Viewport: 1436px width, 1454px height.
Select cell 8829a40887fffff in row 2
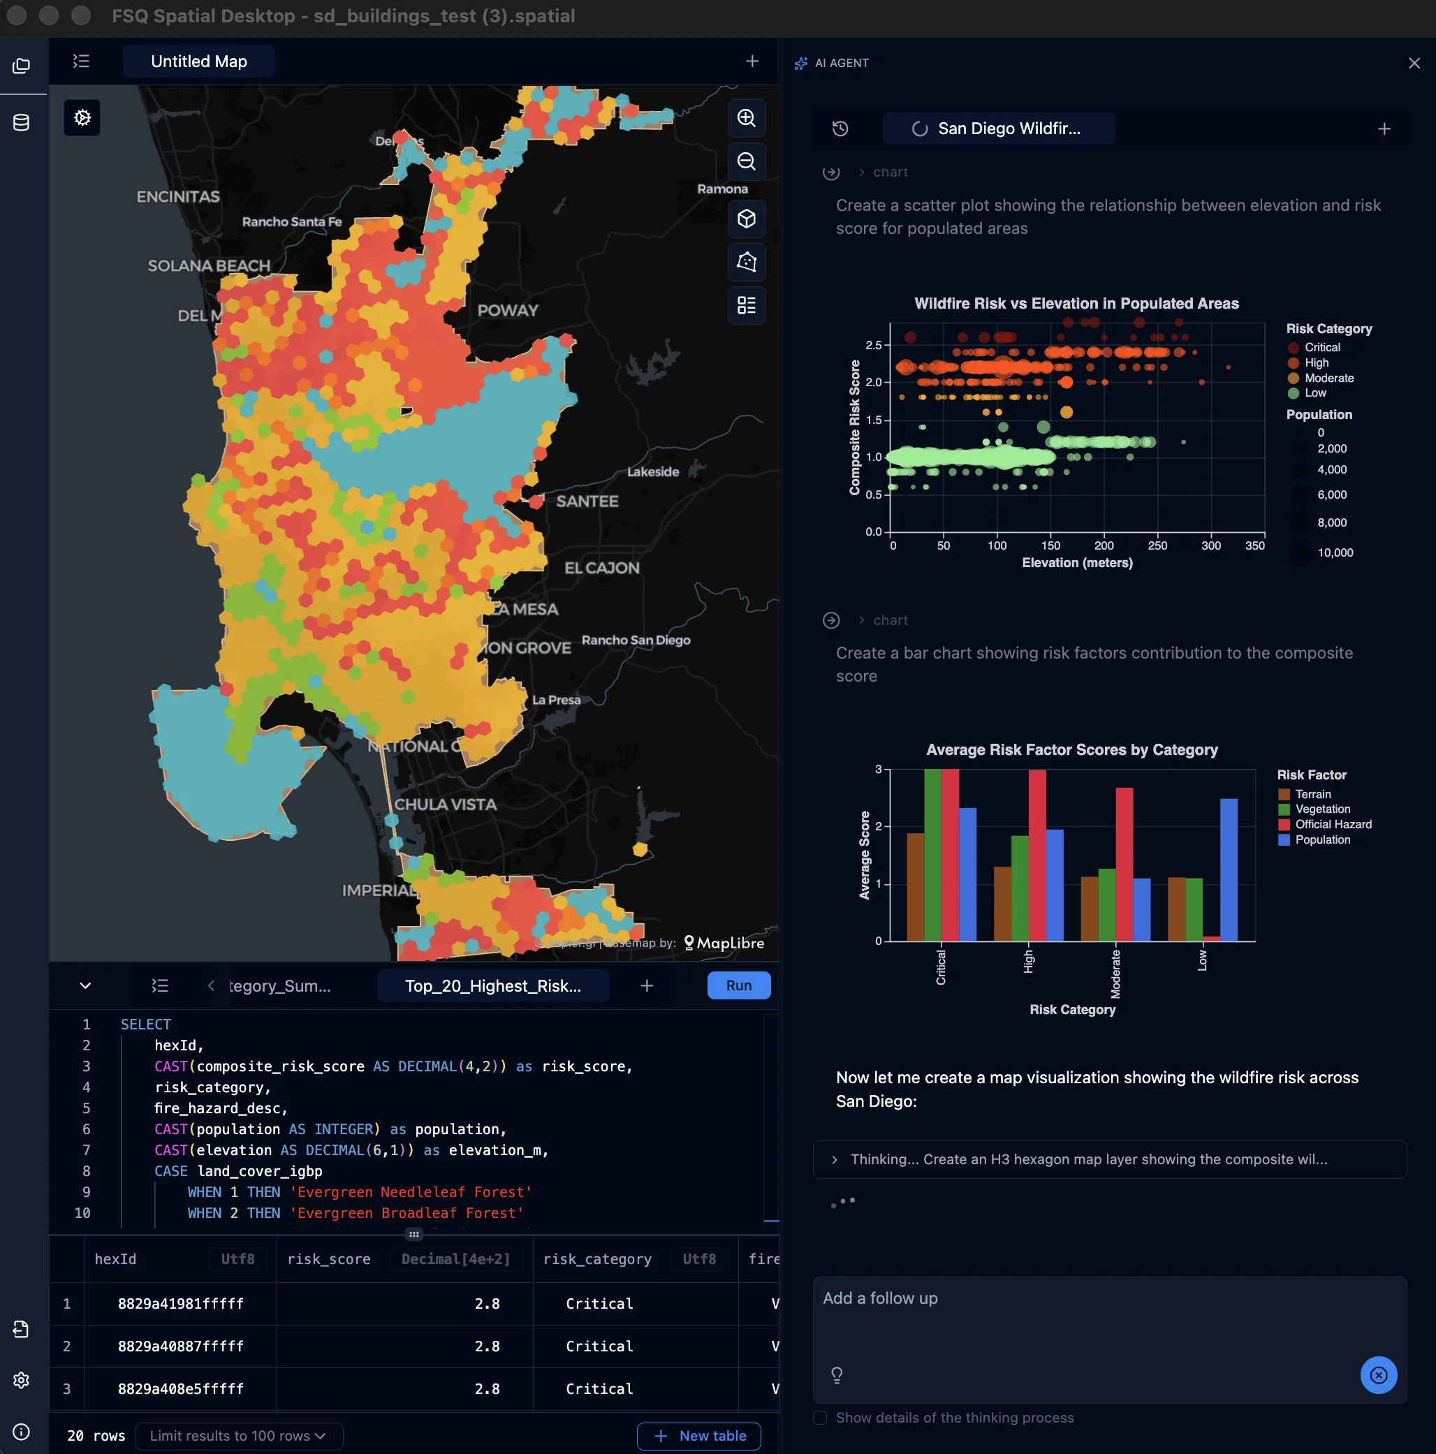tap(181, 1346)
